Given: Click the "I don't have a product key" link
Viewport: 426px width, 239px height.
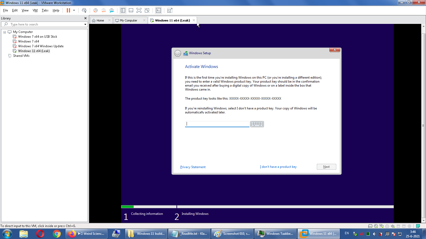Looking at the screenshot, I should click(278, 167).
